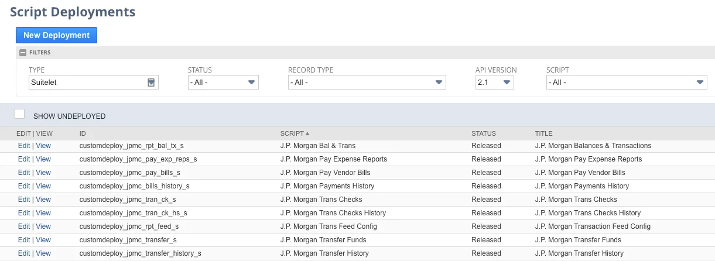The height and width of the screenshot is (261, 715).
Task: View the customdeploy_jpmc_pay_bills_s deployment
Action: click(x=43, y=173)
